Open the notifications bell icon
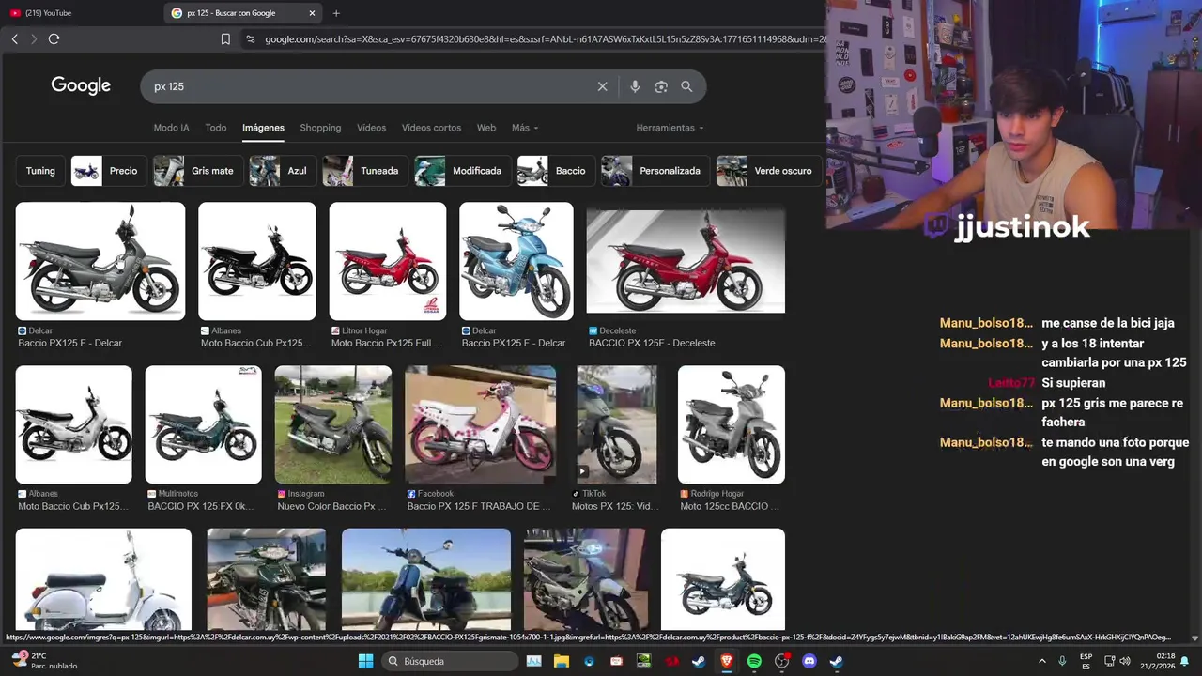Viewport: 1202px width, 676px height. tap(1185, 661)
